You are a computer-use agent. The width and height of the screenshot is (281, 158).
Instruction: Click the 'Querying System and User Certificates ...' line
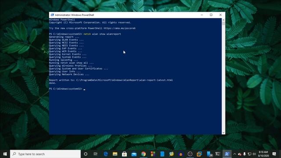click(x=78, y=68)
